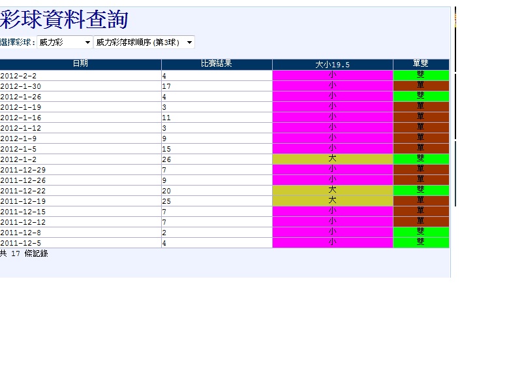522x392 pixels.
Task: Select the date cell 2011-12-26
Action: [x=80, y=180]
